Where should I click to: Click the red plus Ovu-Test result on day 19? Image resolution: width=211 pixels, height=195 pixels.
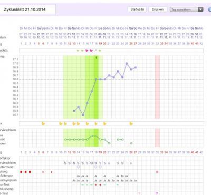100,185
